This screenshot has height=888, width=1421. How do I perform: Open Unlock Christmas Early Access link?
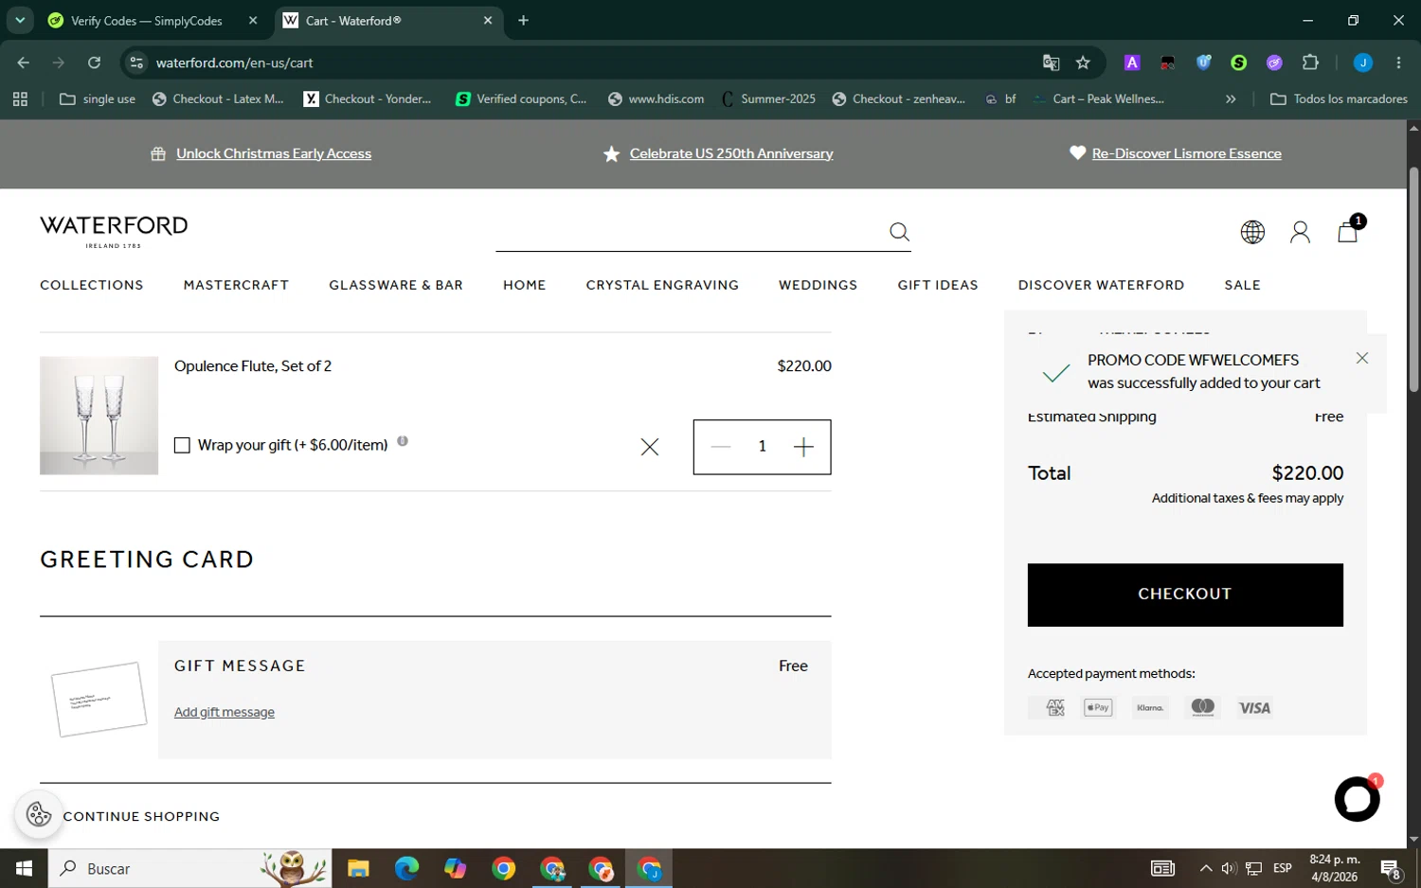(274, 153)
